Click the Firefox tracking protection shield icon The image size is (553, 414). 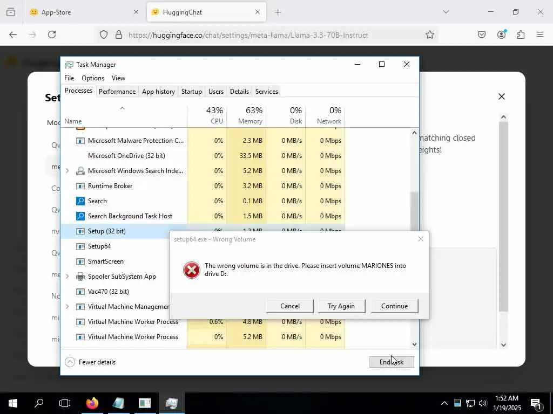tap(103, 34)
